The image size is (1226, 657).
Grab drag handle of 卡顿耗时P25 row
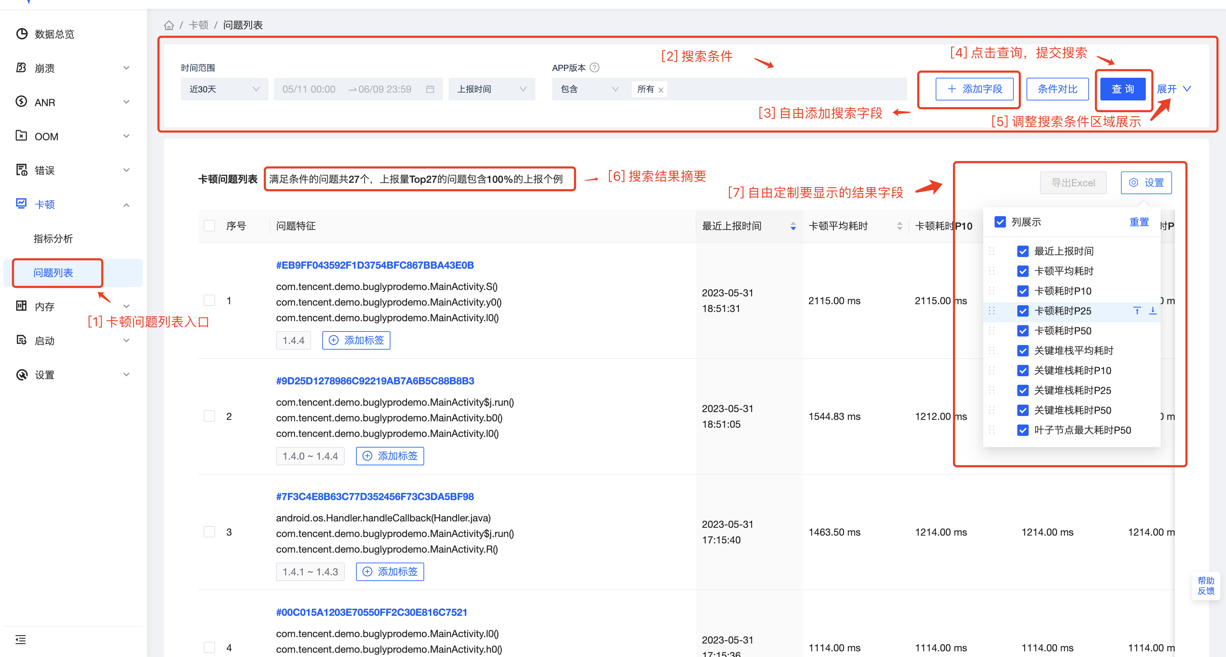(992, 311)
